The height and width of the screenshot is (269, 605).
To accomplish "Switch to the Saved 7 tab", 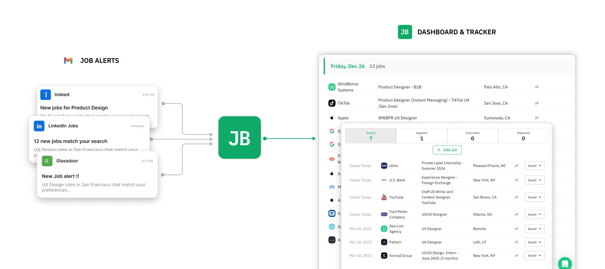I will pos(371,136).
